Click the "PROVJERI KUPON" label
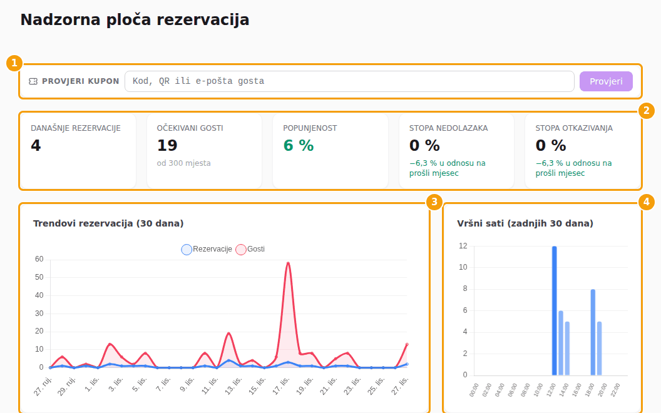 [81, 81]
